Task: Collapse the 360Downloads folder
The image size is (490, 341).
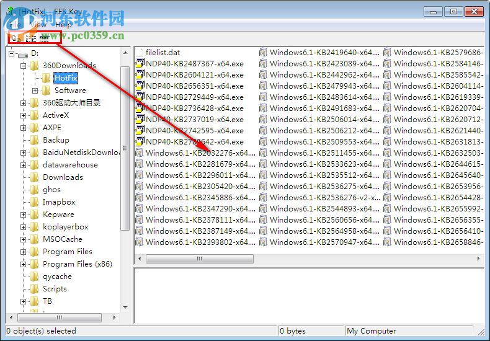Action: tap(23, 66)
